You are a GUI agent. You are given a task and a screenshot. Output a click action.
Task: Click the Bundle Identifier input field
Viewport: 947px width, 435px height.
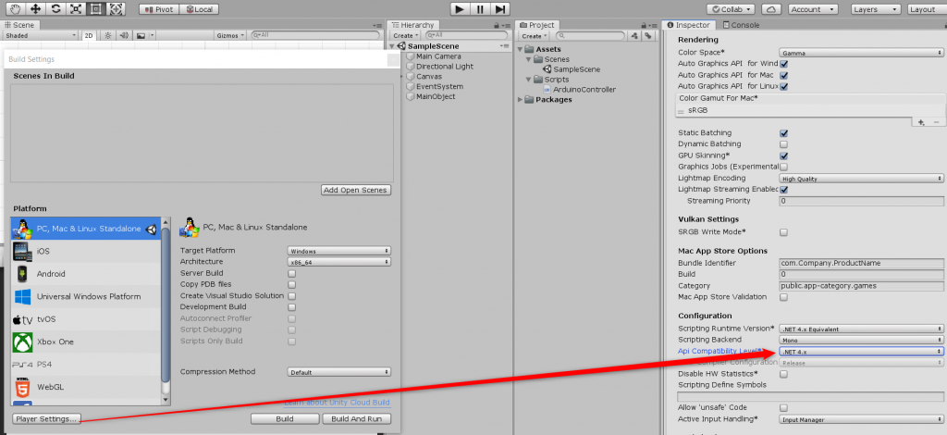pos(862,263)
